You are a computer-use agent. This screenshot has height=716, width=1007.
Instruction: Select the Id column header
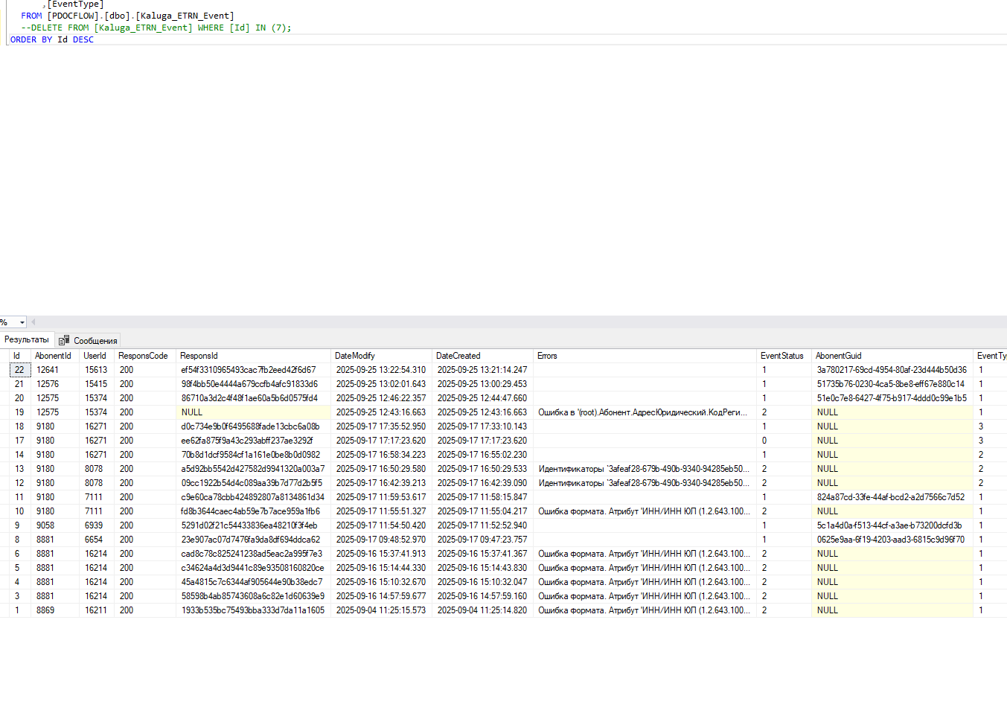[x=20, y=356]
